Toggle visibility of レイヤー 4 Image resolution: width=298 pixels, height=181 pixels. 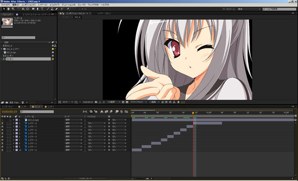coord(2,137)
